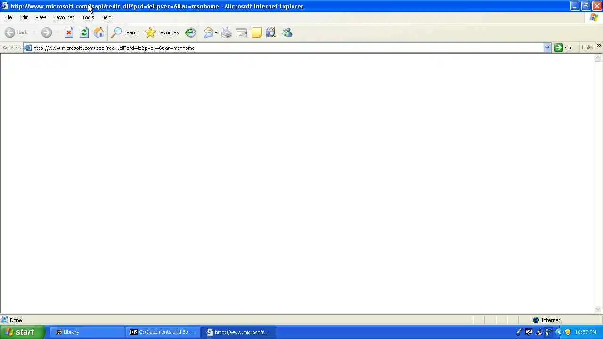Screen dimensions: 603x339
Task: Open the Favorites menu
Action: click(64, 17)
